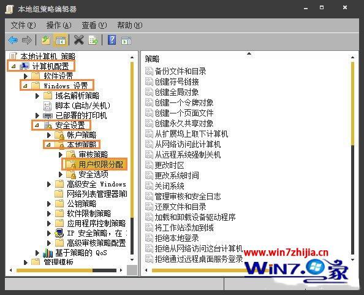This screenshot has height=295, width=364.
Task: Select policy 创建一个页面文件
Action: point(184,113)
